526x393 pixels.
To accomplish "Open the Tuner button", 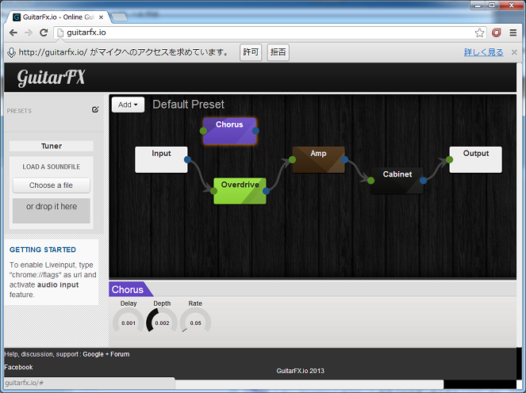I will click(52, 146).
